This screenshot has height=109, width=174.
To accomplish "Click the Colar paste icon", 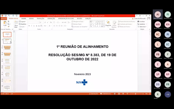I will (x=5, y=23).
